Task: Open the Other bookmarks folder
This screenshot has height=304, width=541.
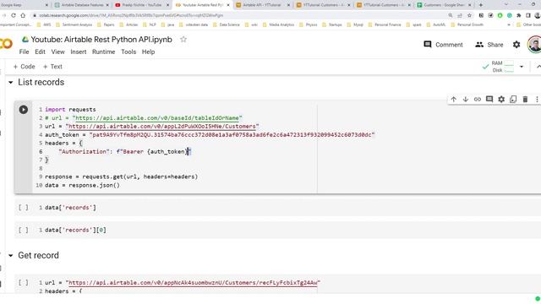Action: pos(527,24)
